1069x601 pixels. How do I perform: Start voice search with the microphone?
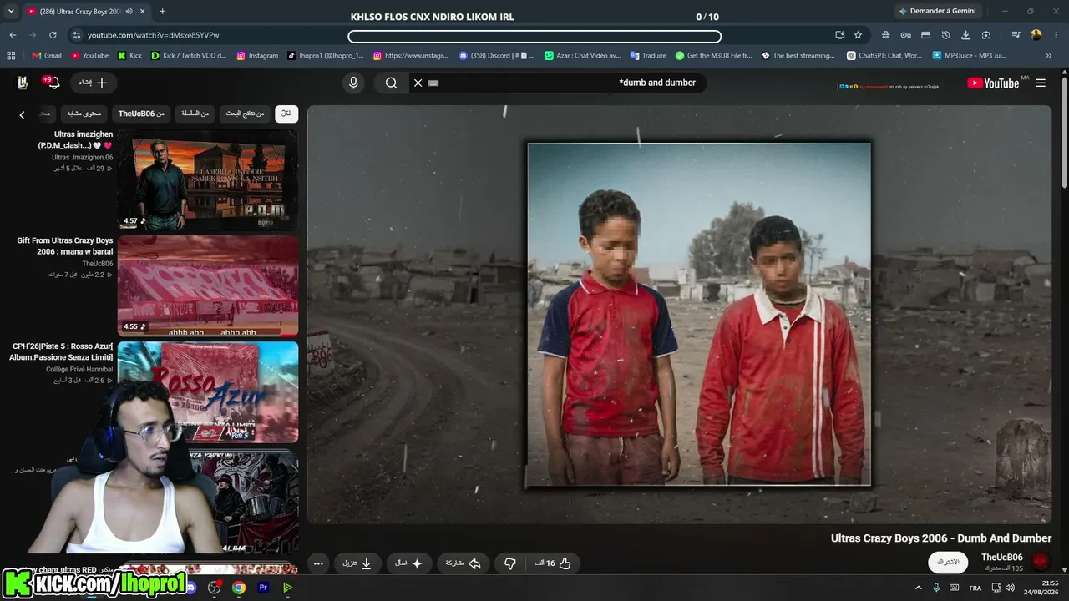[x=353, y=83]
